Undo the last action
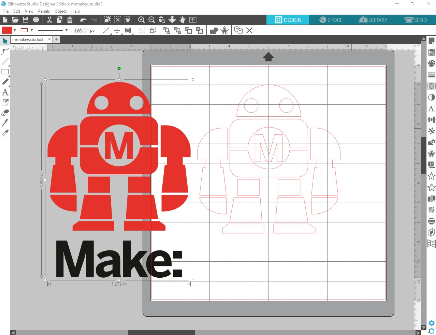436x335 pixels. coord(84,20)
